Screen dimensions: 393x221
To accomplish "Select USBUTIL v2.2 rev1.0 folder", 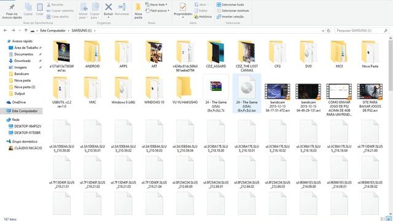I will [61, 92].
